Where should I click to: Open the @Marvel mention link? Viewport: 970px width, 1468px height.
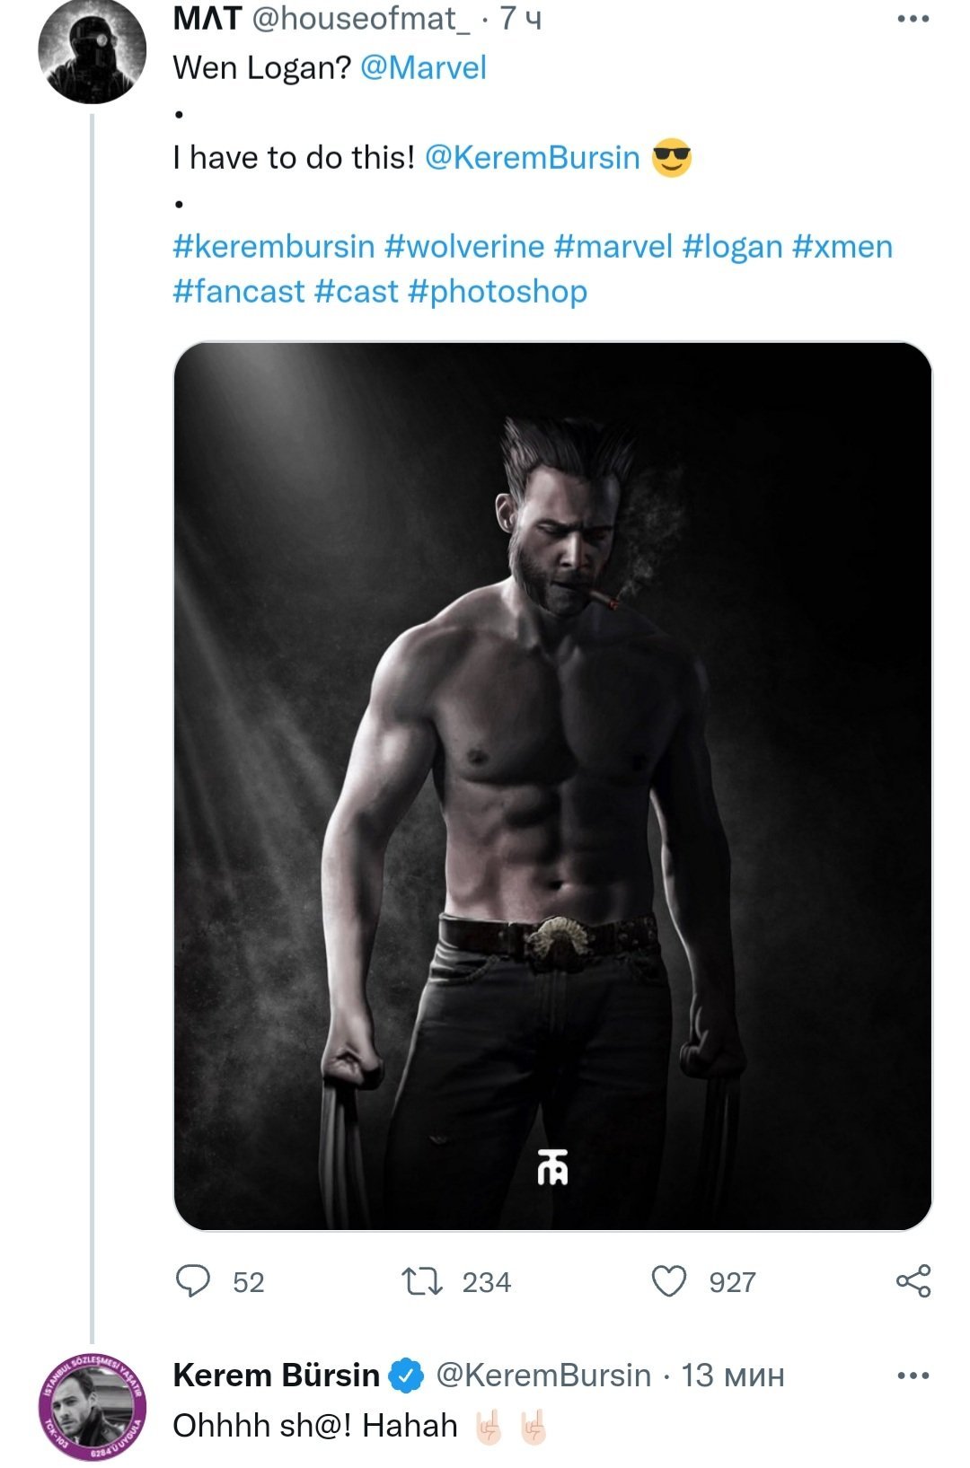[423, 68]
